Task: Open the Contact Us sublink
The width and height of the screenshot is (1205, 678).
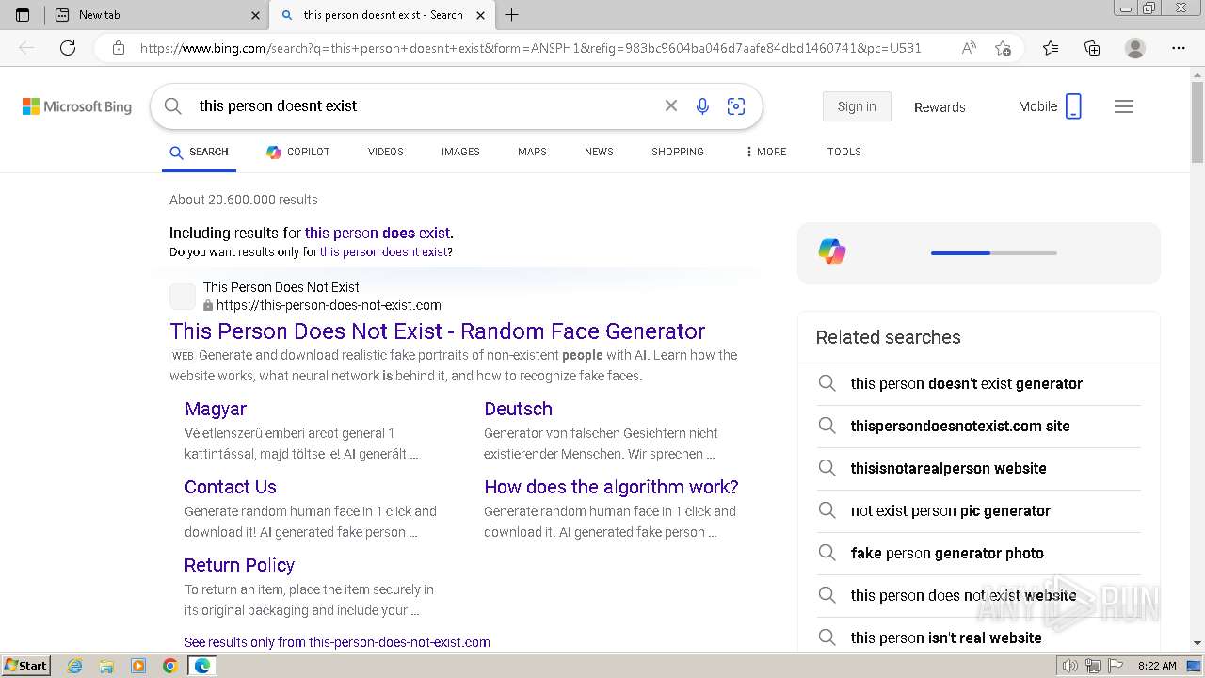Action: click(x=231, y=487)
